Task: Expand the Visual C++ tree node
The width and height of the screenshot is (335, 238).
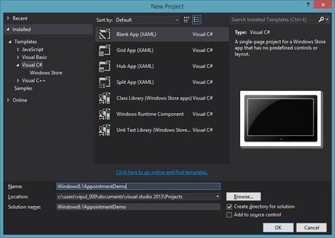Action: (18, 81)
